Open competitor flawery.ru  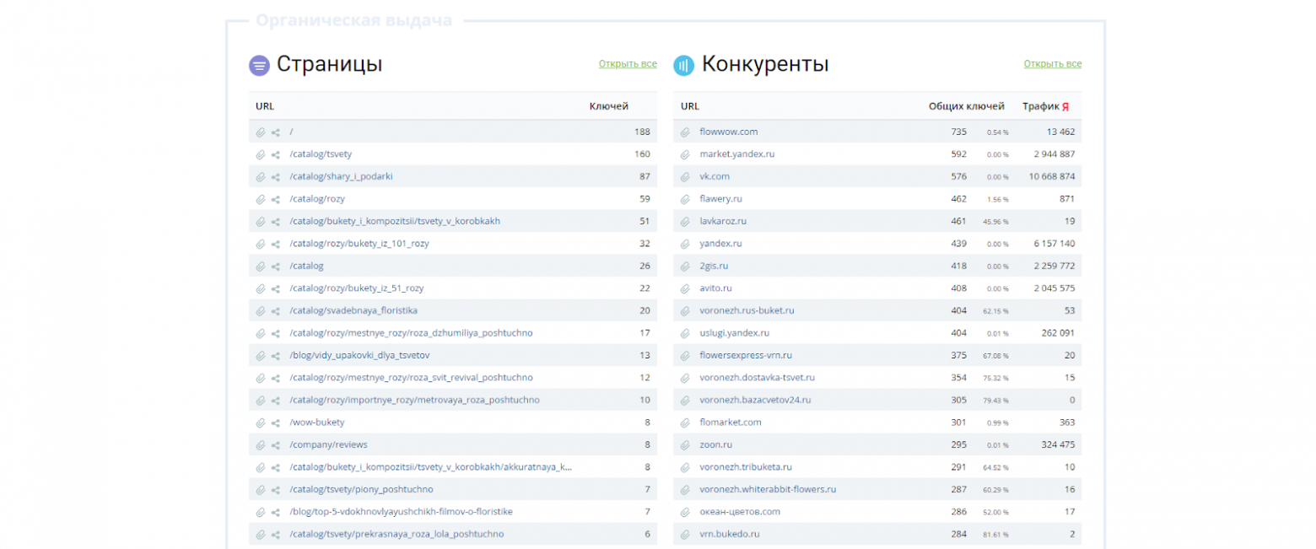pyautogui.click(x=721, y=199)
